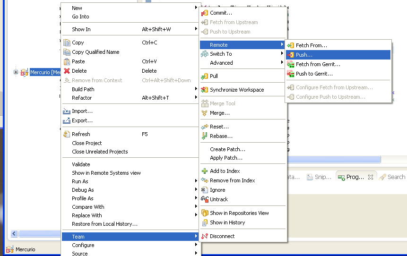
Task: Select Push... in Remote submenu
Action: (304, 55)
